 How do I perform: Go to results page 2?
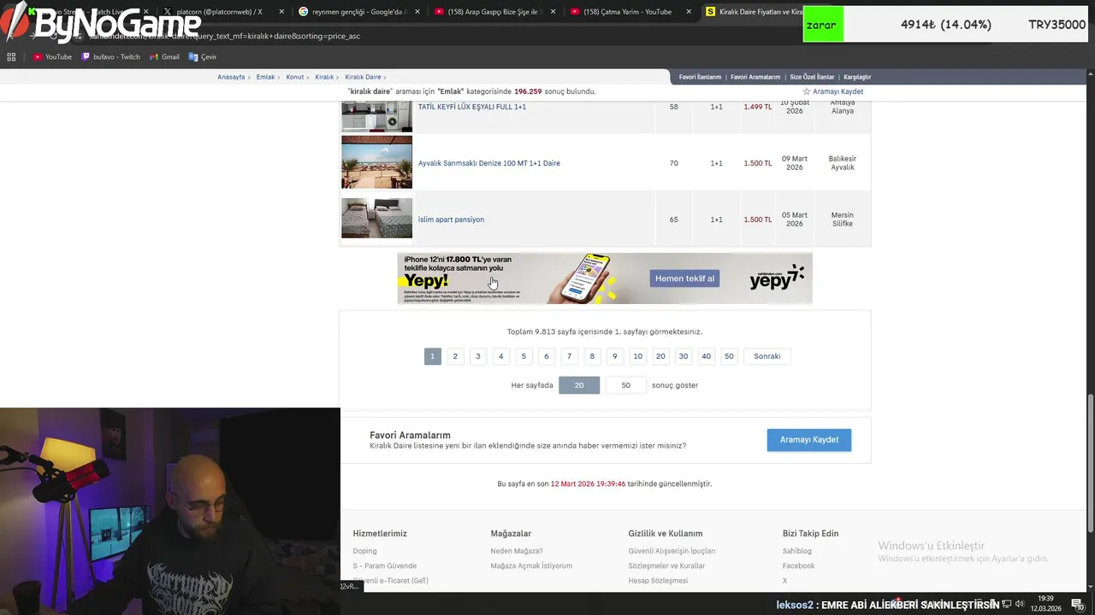coord(455,356)
